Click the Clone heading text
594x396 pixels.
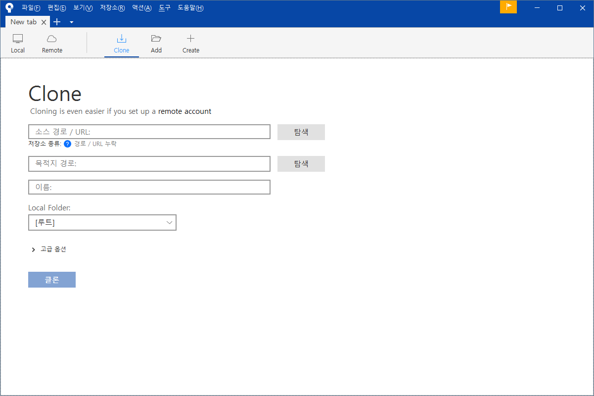tap(55, 94)
